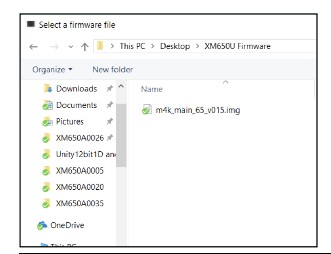Image resolution: width=331 pixels, height=254 pixels.
Task: Open the Organize menu
Action: click(x=52, y=70)
